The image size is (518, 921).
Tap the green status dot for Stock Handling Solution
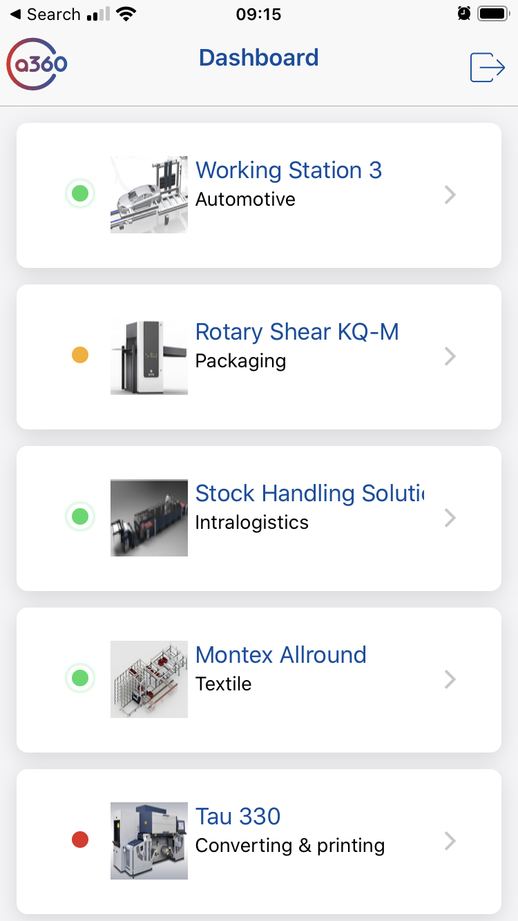click(x=80, y=516)
